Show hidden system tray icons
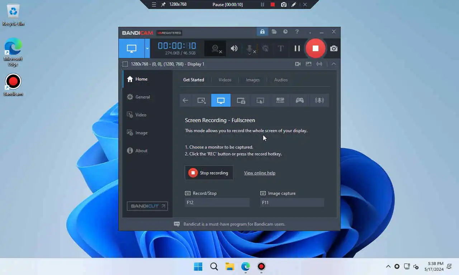This screenshot has height=275, width=459. (x=388, y=266)
